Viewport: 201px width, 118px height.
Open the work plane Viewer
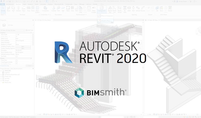pos(170,9)
